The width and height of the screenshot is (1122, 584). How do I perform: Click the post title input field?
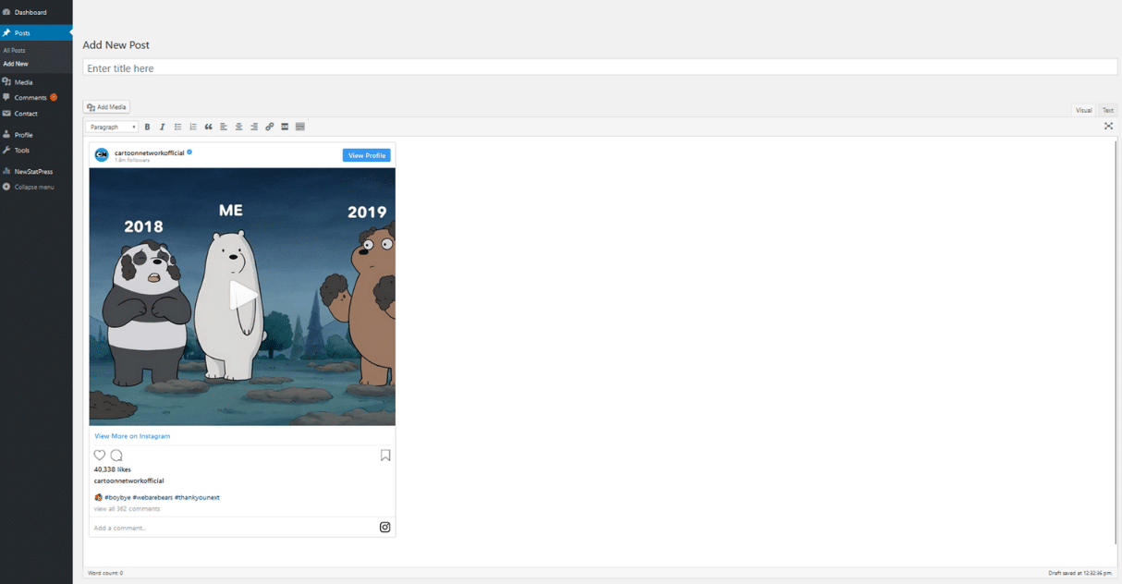pyautogui.click(x=600, y=68)
